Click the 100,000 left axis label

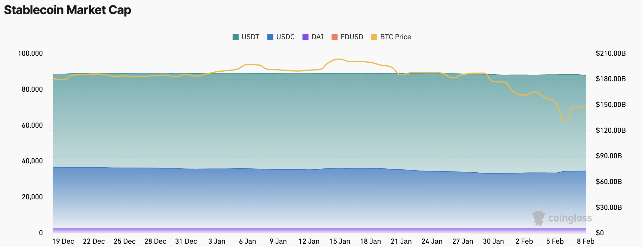coord(30,54)
